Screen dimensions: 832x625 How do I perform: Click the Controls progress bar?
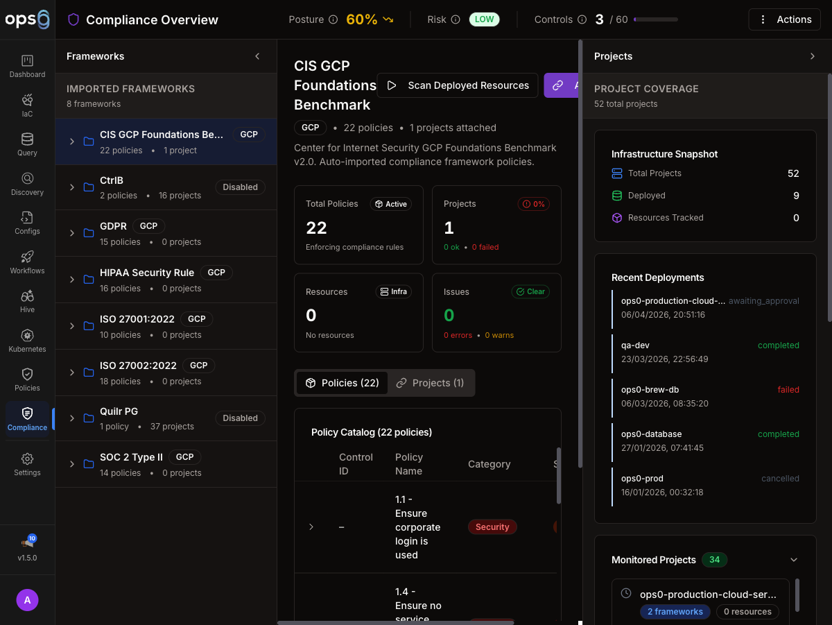656,19
